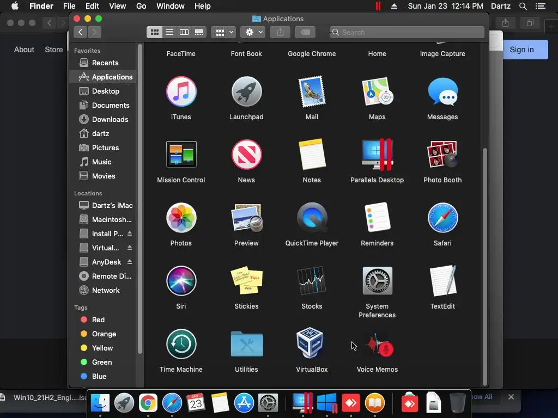Open the Edit menu

pyautogui.click(x=92, y=6)
